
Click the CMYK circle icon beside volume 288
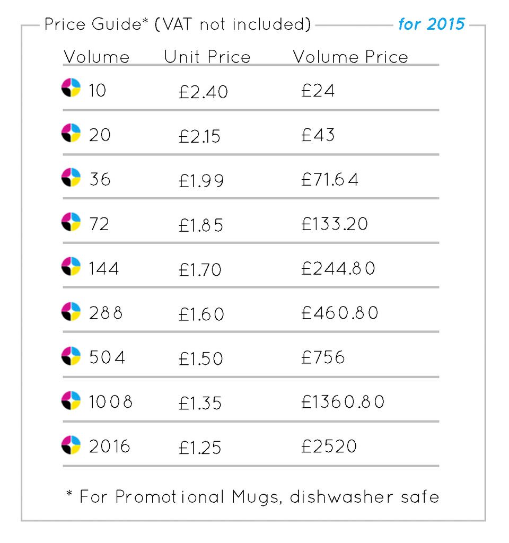[71, 311]
